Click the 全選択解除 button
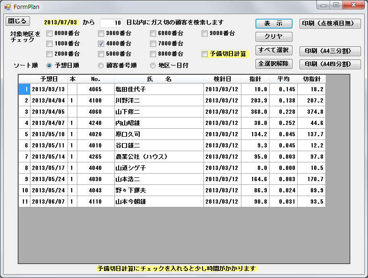Screen dimensions: 368x278 click(274, 64)
